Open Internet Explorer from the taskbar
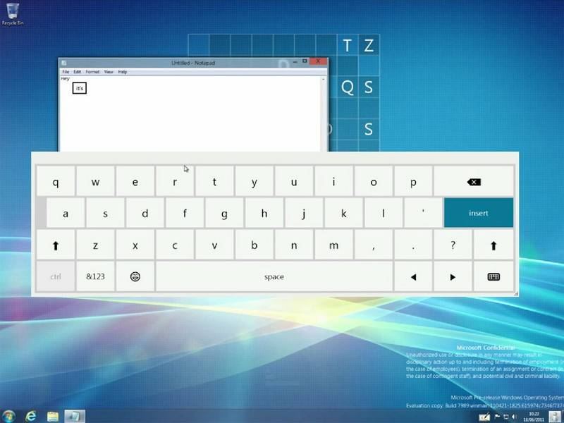 (x=32, y=415)
